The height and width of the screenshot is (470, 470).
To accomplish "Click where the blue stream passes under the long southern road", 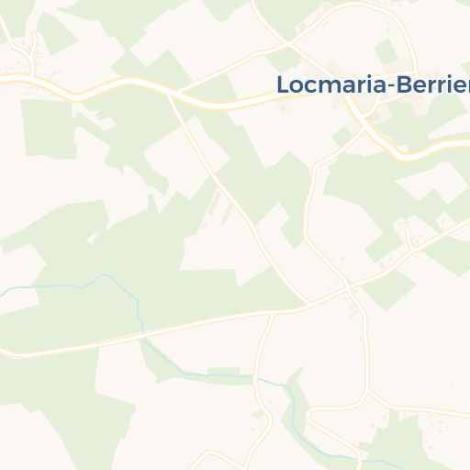I will click(x=143, y=333).
